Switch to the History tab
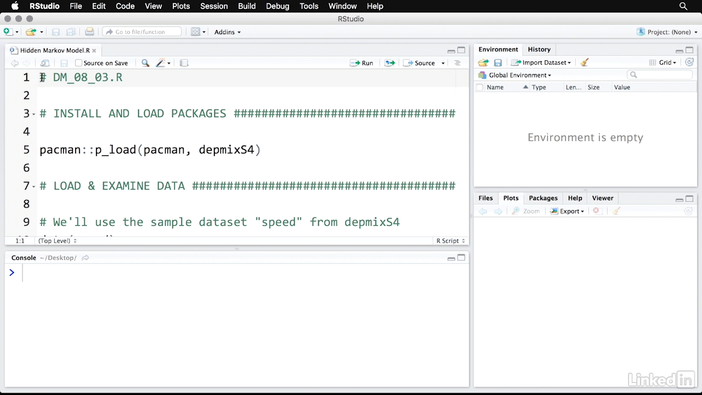This screenshot has height=395, width=702. click(539, 49)
